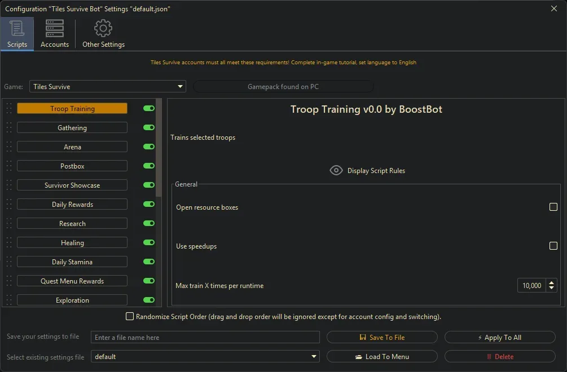Viewport: 567px width, 372px height.
Task: Click the Apply To All button
Action: coord(500,338)
